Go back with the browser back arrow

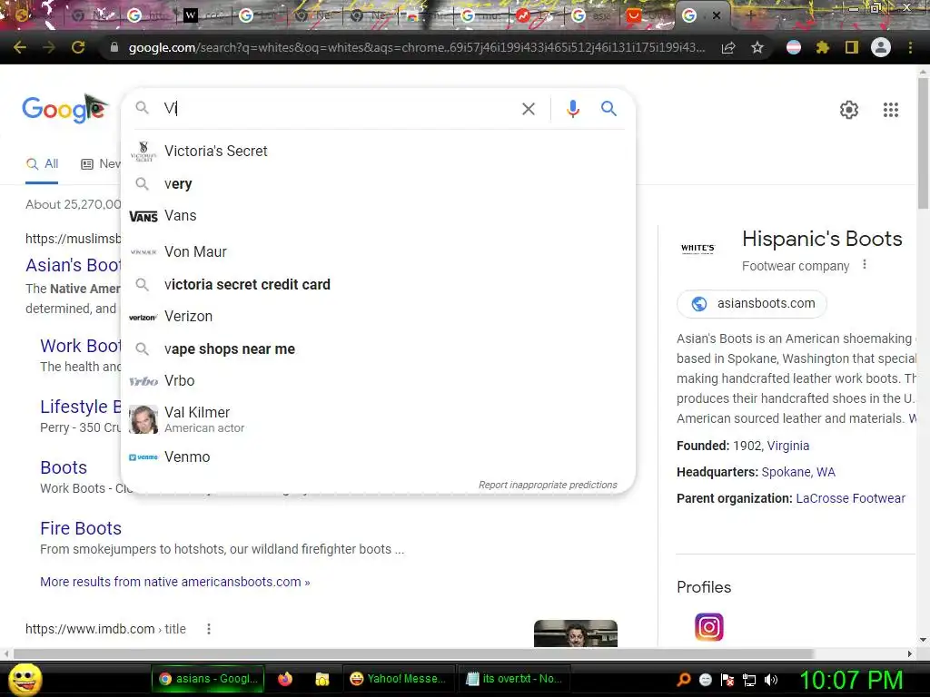point(20,47)
